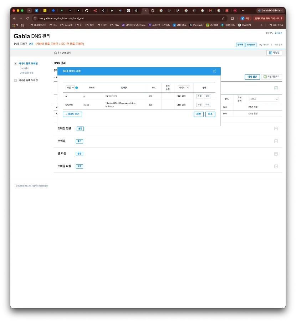
Task: Cancel editing with the 취소 button
Action: point(210,114)
